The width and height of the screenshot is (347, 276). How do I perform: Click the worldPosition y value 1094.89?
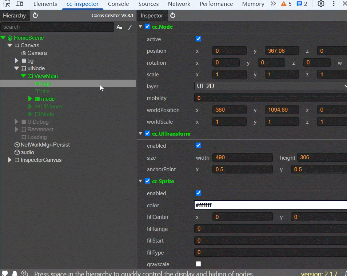coord(282,110)
